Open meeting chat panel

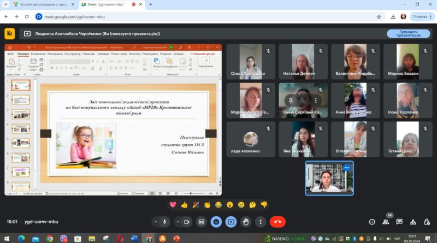[x=399, y=222]
